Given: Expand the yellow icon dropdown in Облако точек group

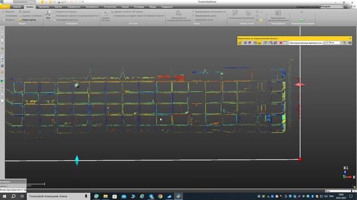Looking at the screenshot, I should click(264, 20).
